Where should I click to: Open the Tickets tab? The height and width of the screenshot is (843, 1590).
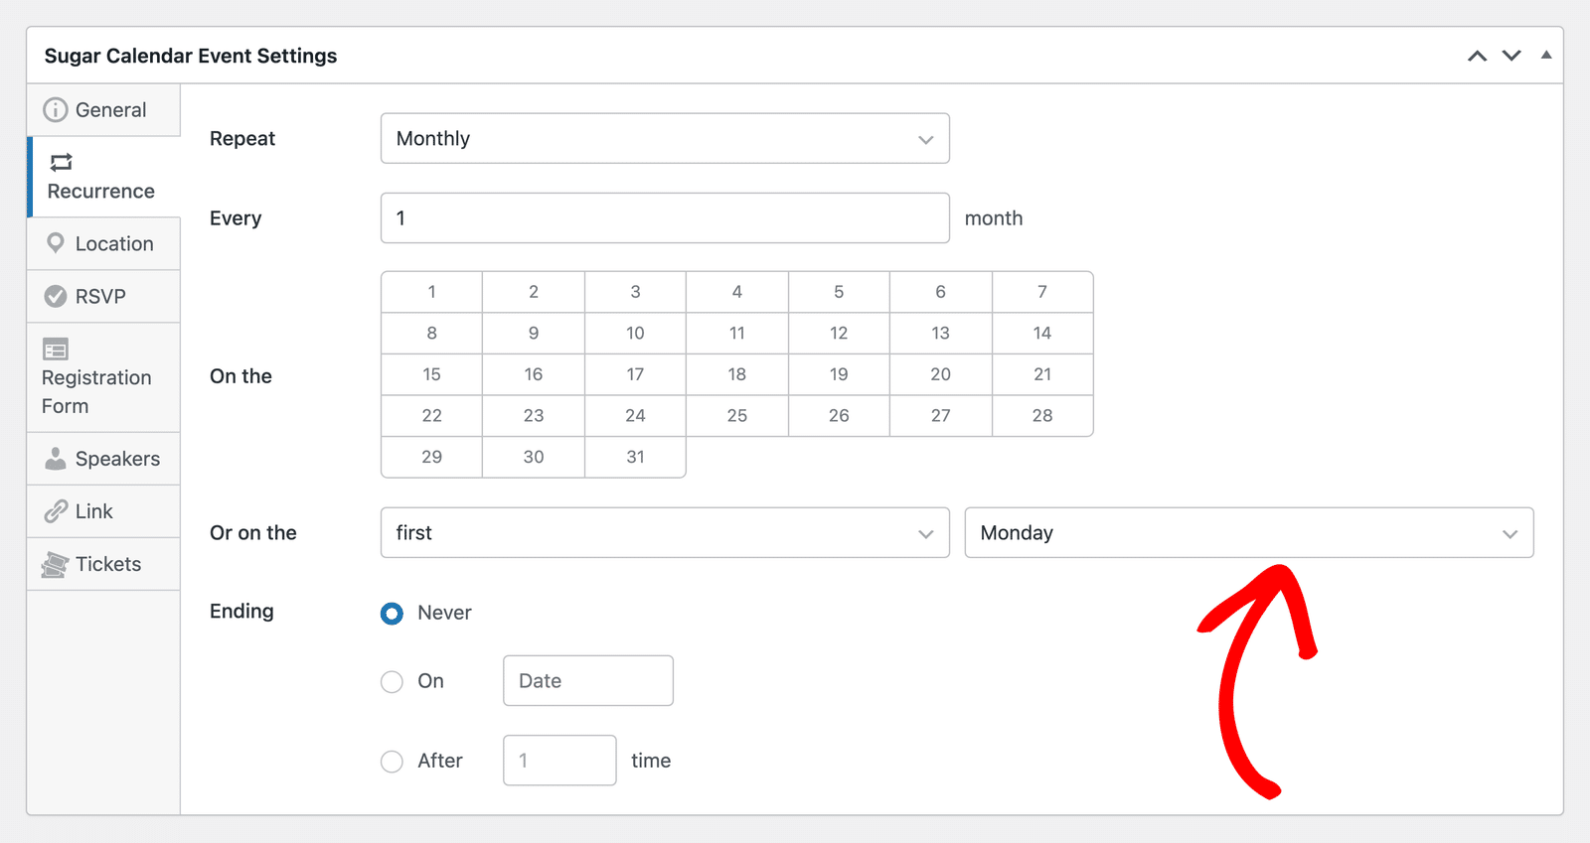(103, 564)
